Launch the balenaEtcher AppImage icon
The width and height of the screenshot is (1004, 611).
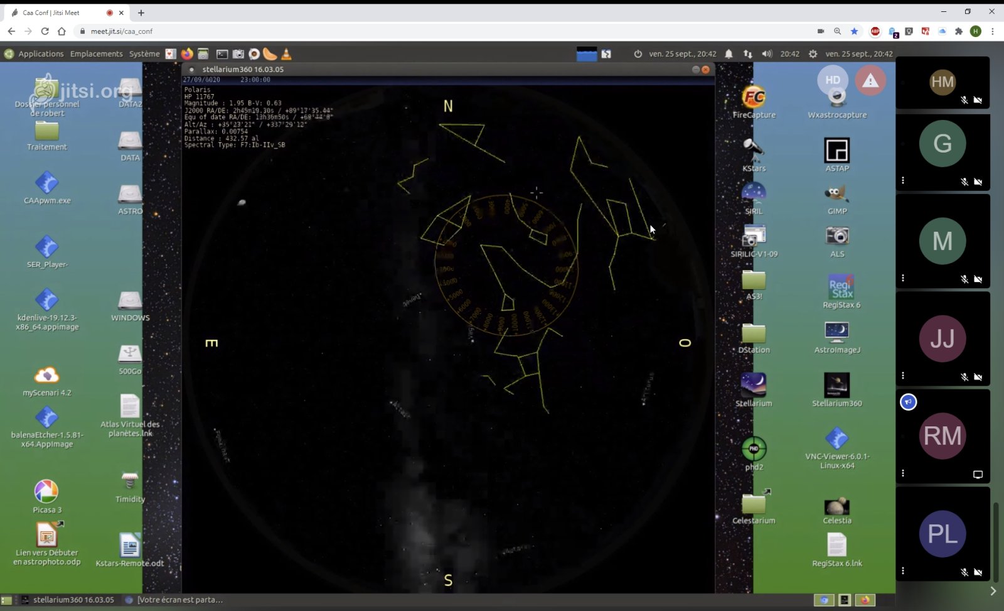(47, 418)
